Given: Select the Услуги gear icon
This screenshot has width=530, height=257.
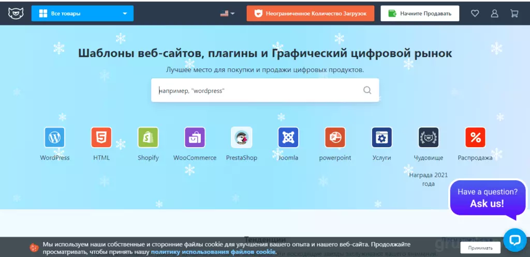Looking at the screenshot, I should [382, 137].
